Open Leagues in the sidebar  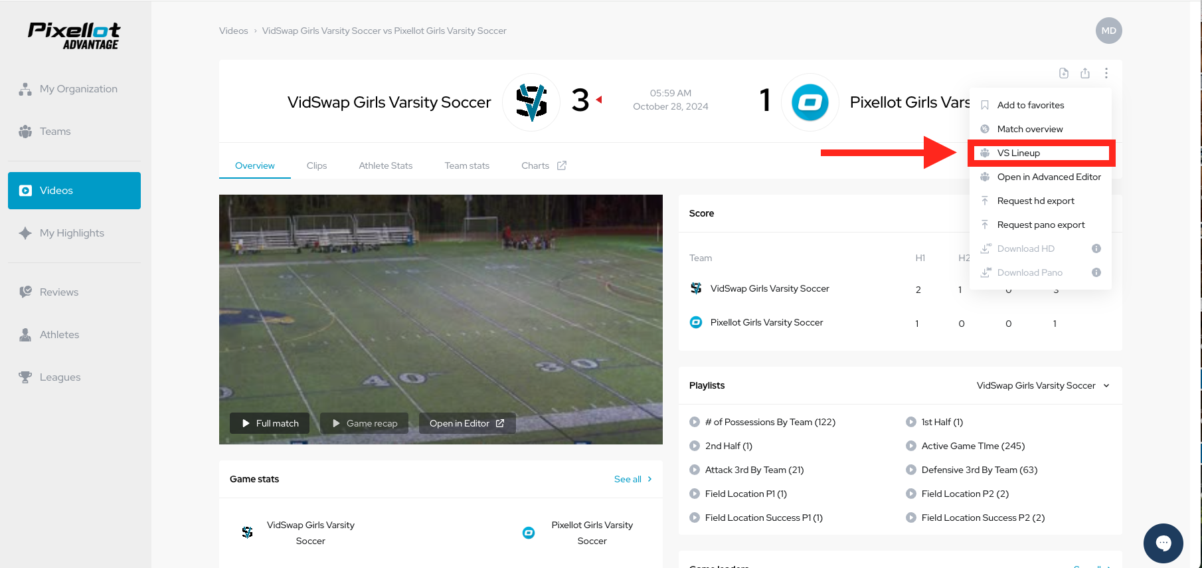coord(74,377)
